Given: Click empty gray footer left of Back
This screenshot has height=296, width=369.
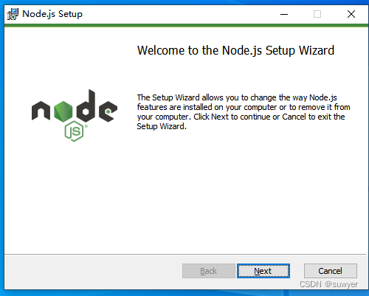Looking at the screenshot, I should (x=94, y=272).
